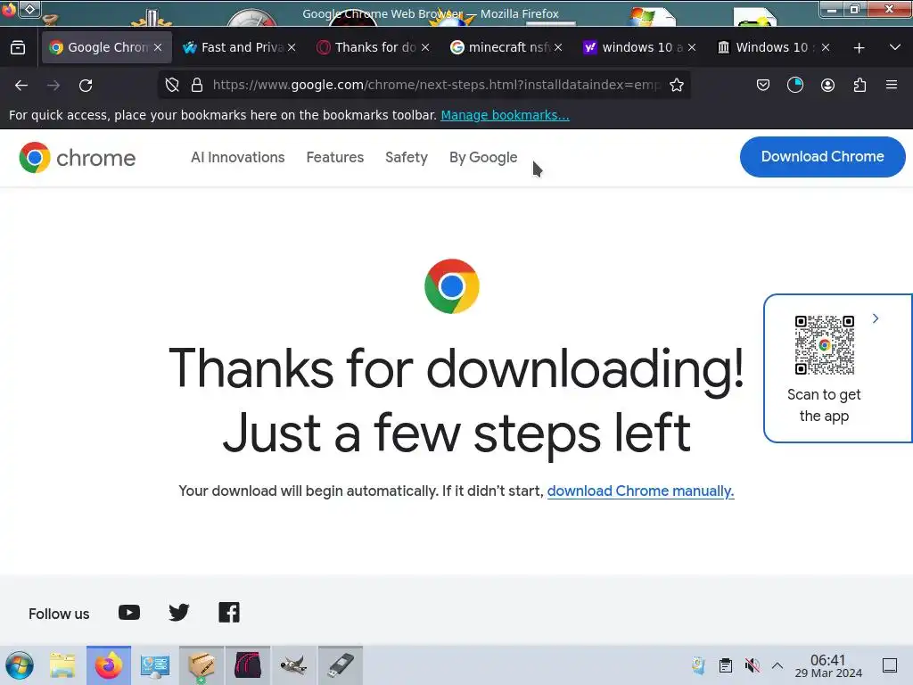Open Firefox account profile icon
Screen dimensions: 913x685
[827, 85]
